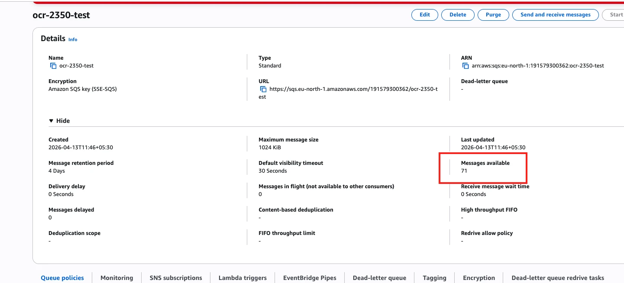Viewport: 624px width, 283px height.
Task: Copy the queue Name value icon
Action: pyautogui.click(x=53, y=66)
